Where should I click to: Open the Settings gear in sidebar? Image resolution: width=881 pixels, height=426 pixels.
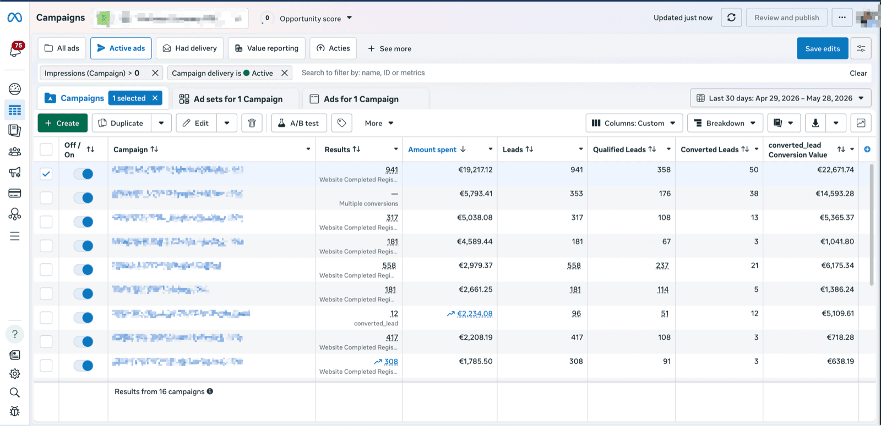(x=15, y=374)
